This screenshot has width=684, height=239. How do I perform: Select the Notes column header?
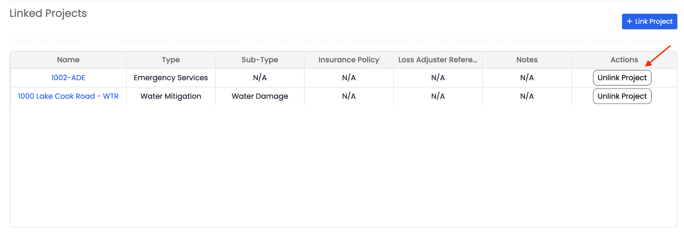(527, 60)
